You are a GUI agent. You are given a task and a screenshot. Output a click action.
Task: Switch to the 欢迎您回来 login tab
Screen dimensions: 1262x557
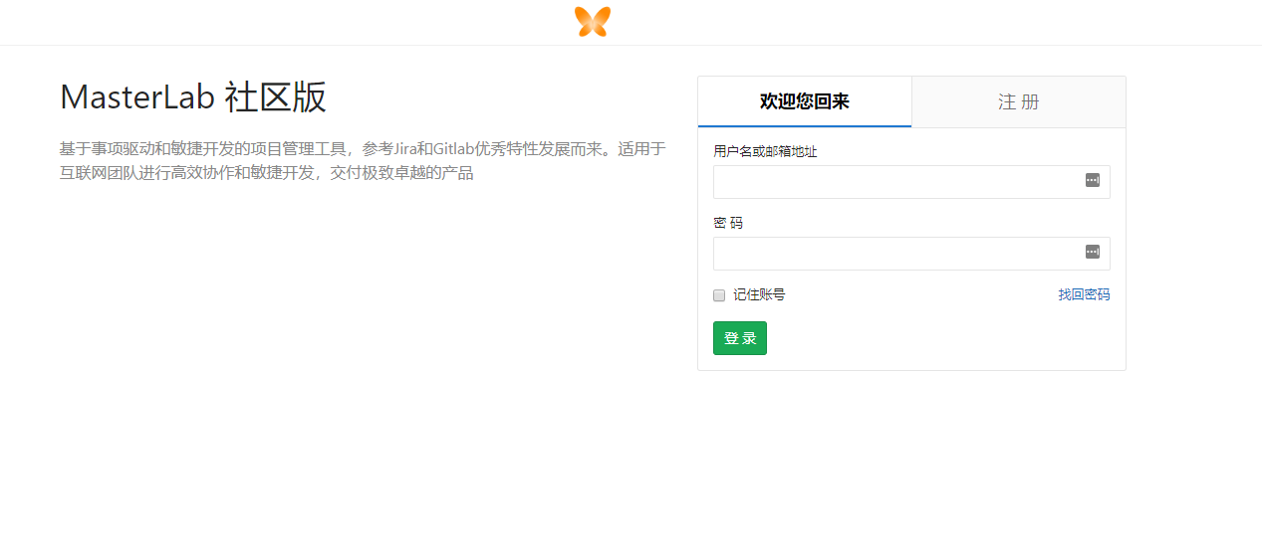pyautogui.click(x=805, y=101)
